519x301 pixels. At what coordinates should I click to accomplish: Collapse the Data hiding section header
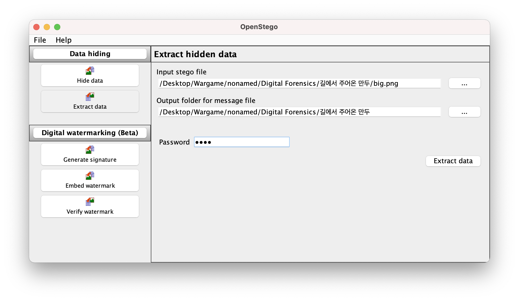90,54
